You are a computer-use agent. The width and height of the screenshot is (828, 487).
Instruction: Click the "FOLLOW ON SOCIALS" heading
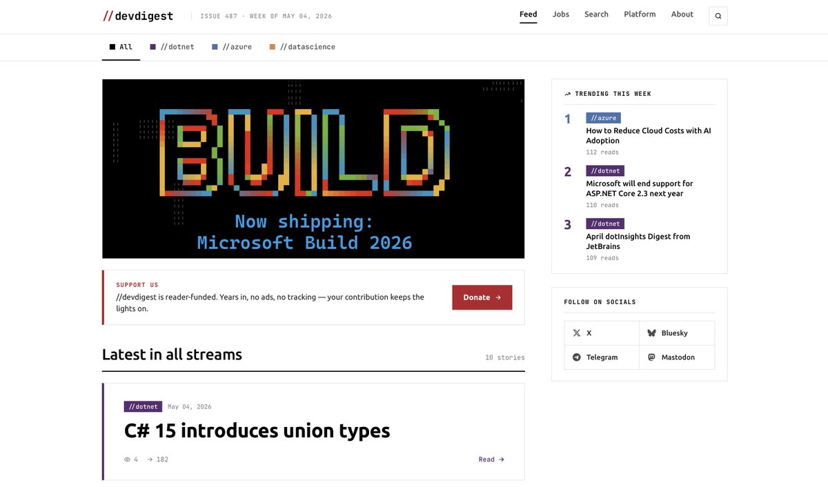click(x=600, y=302)
